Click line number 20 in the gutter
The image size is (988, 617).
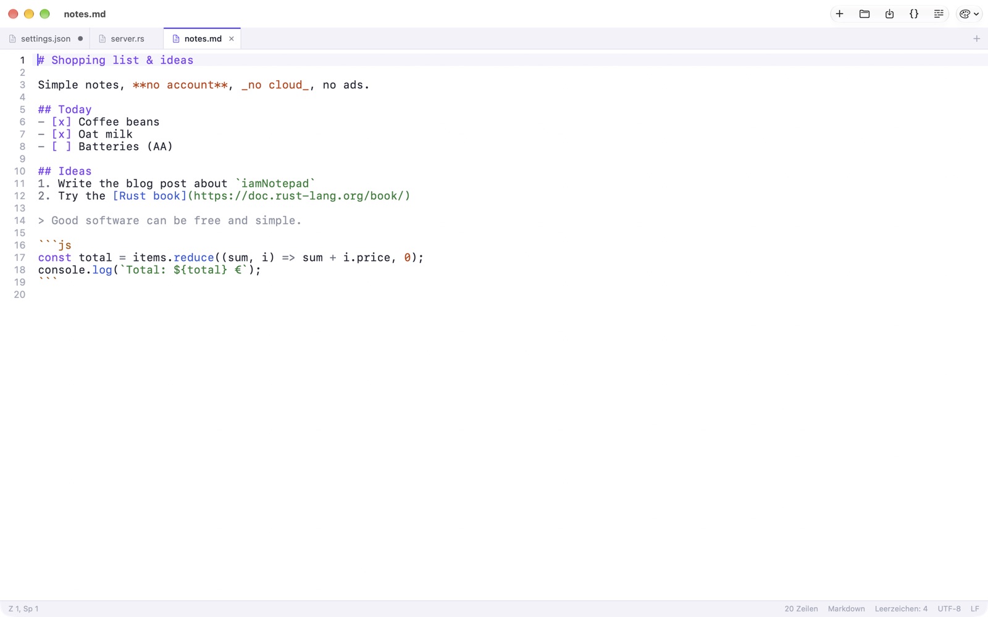(20, 295)
